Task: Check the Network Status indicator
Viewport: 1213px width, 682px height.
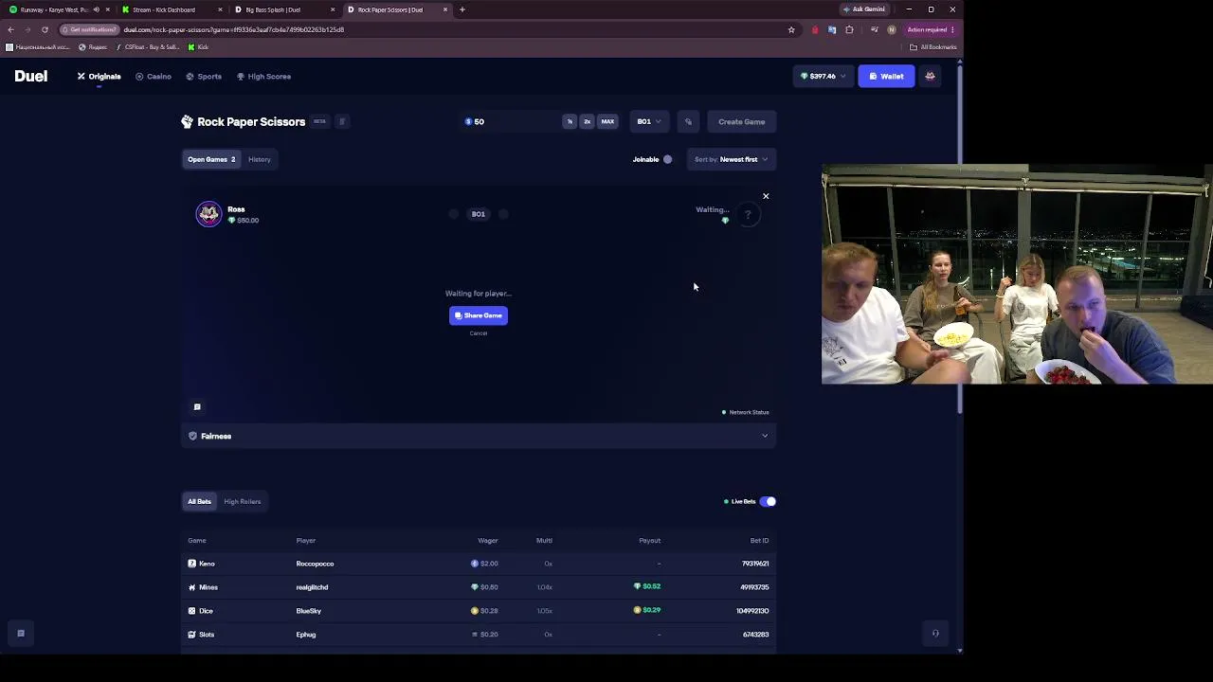Action: click(745, 412)
